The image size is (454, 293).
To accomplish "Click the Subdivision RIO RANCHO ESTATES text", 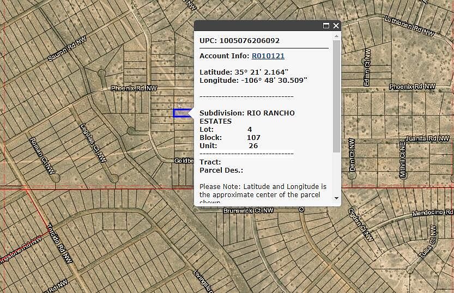I will [x=247, y=117].
